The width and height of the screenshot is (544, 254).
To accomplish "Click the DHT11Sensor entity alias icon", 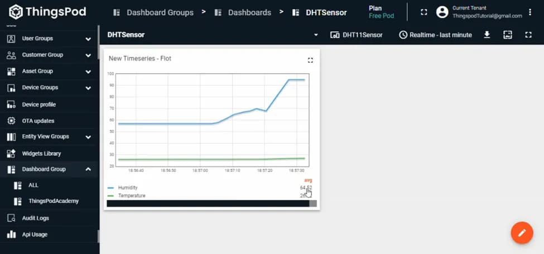I will pyautogui.click(x=335, y=35).
